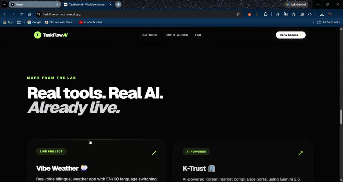Click the page vertical scrollbar thumb
The image size is (343, 182).
pos(341,117)
